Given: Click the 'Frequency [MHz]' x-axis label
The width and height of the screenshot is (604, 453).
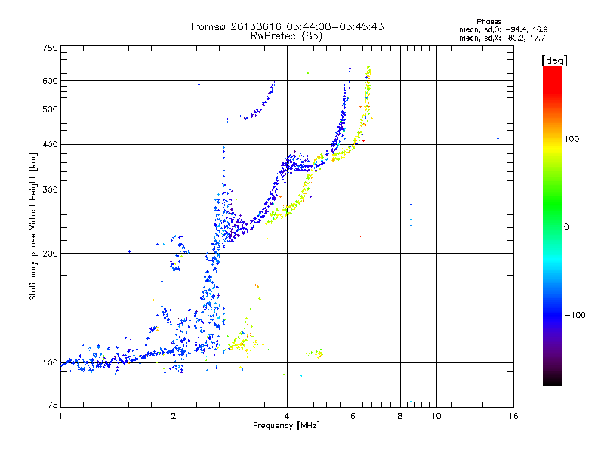Looking at the screenshot, I should coord(286,426).
